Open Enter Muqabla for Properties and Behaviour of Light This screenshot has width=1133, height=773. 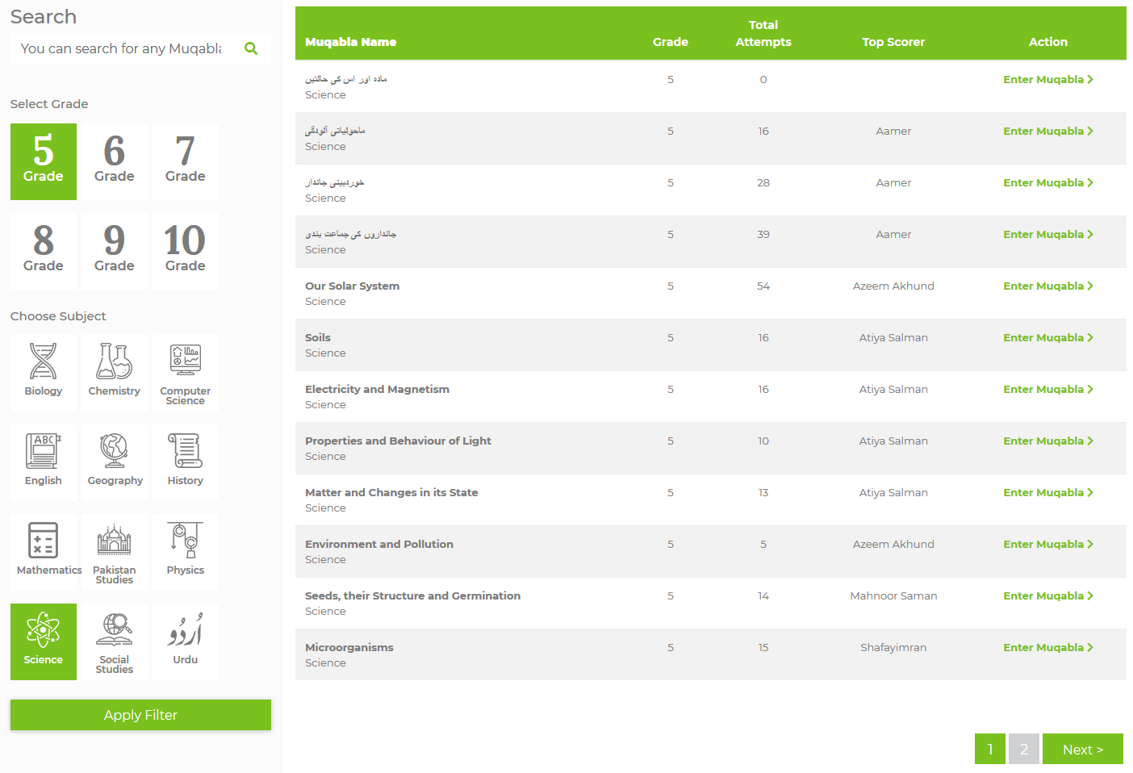[1048, 441]
